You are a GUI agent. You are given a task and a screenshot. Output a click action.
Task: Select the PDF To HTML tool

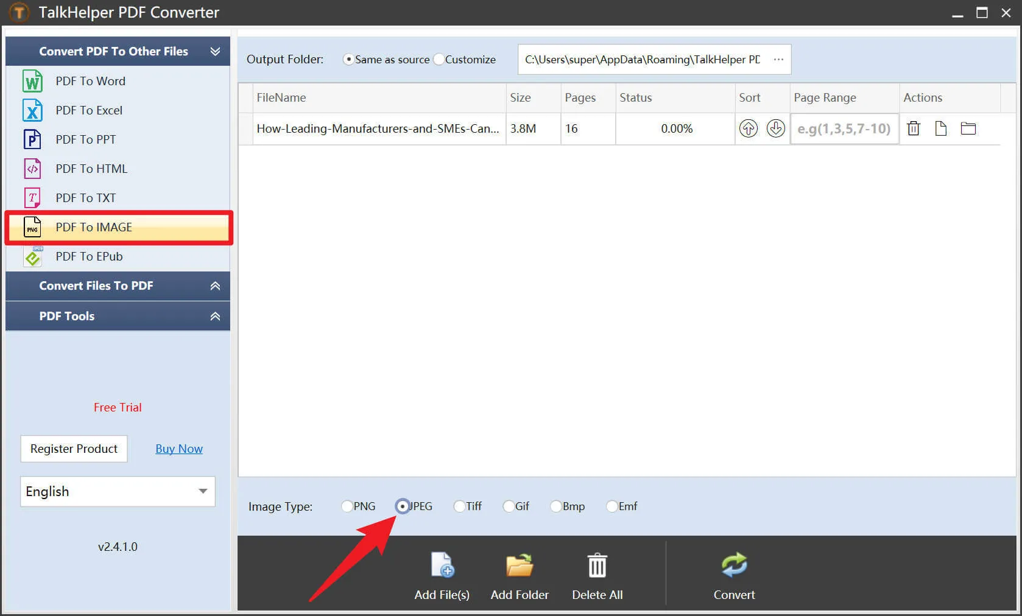91,169
